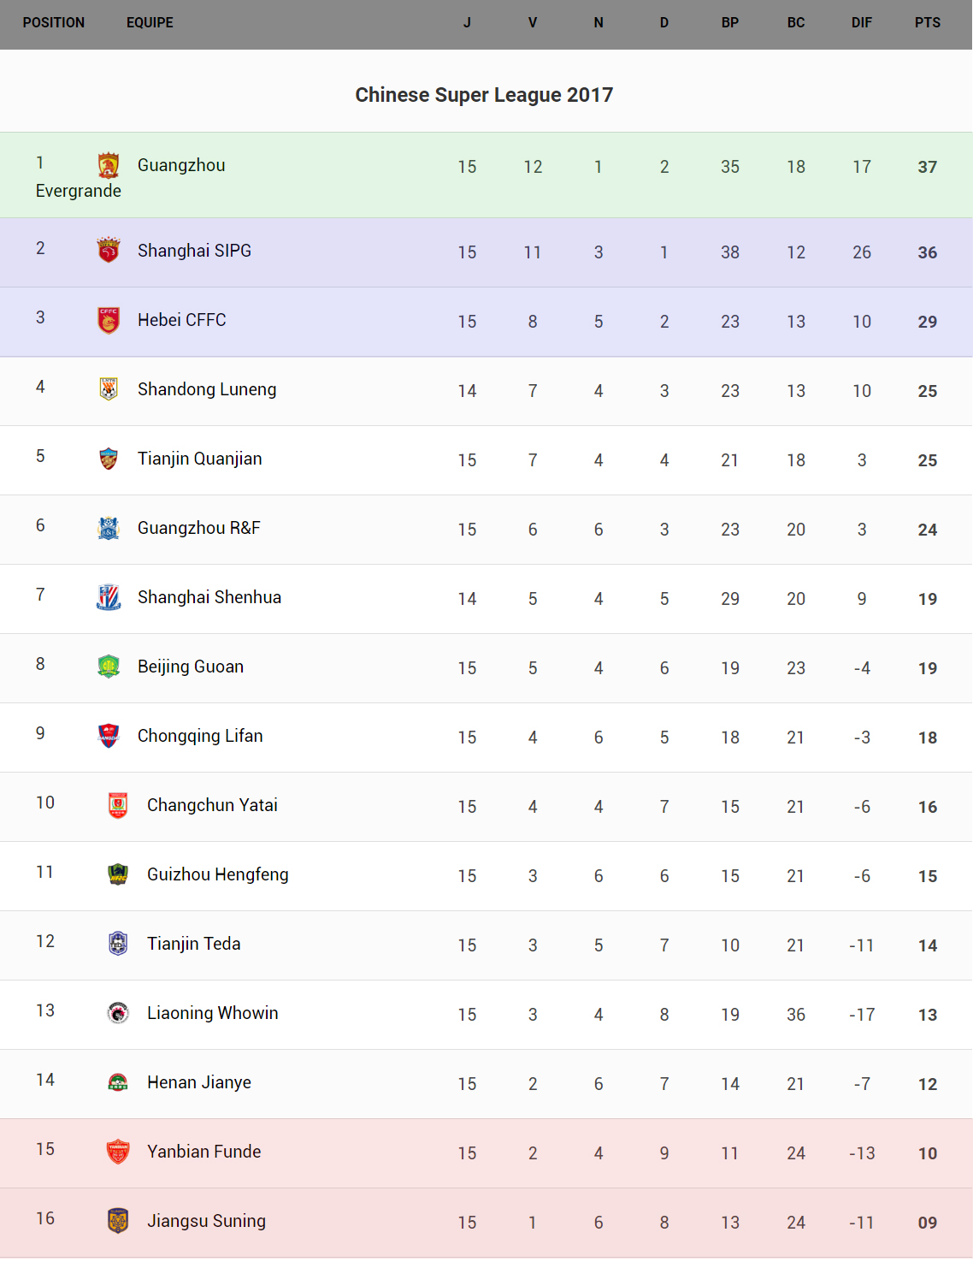973x1262 pixels.
Task: Open the Changchun Yatai team link
Action: (x=212, y=805)
